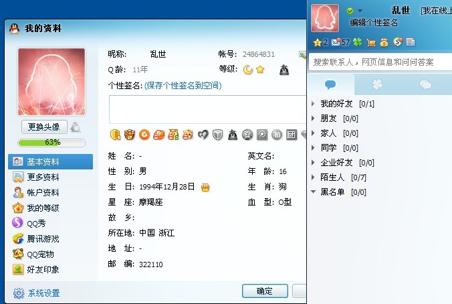Click the 个性签名 text box
The height and width of the screenshot is (304, 452).
(207, 109)
